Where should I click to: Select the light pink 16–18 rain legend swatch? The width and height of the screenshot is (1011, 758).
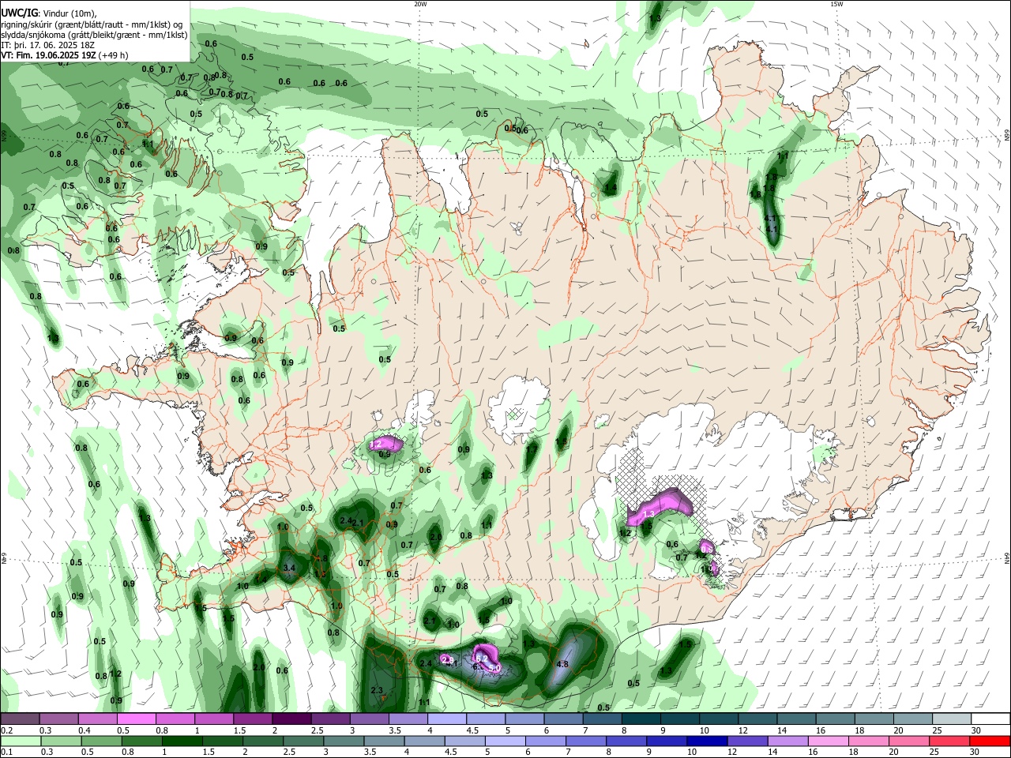828,741
